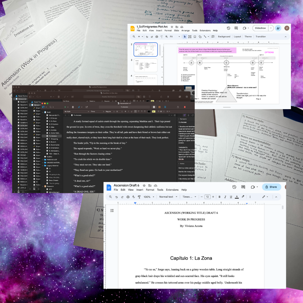Open the Times font dropdown in Docs

click(x=189, y=197)
